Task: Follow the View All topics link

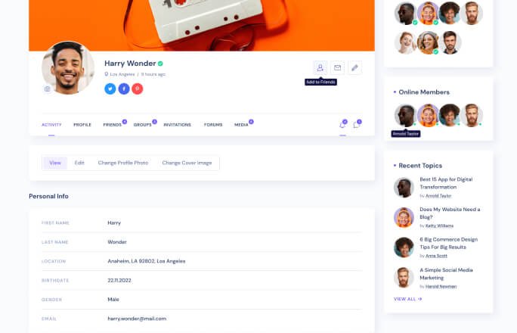Action: click(x=408, y=299)
